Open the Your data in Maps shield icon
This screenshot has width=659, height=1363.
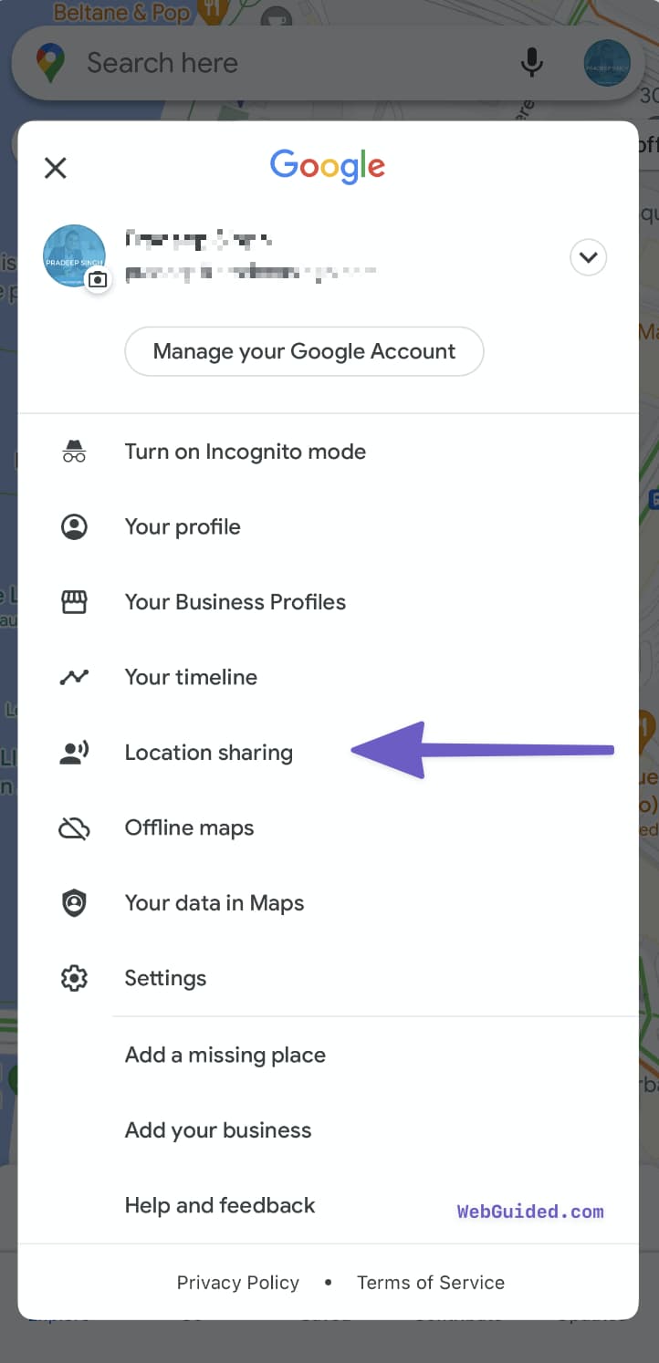coord(74,902)
